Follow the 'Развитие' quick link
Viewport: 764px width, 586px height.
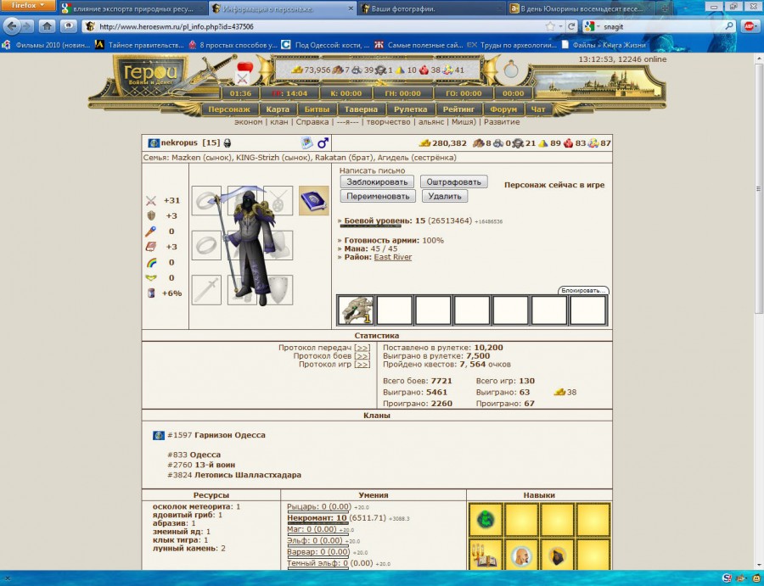(502, 122)
